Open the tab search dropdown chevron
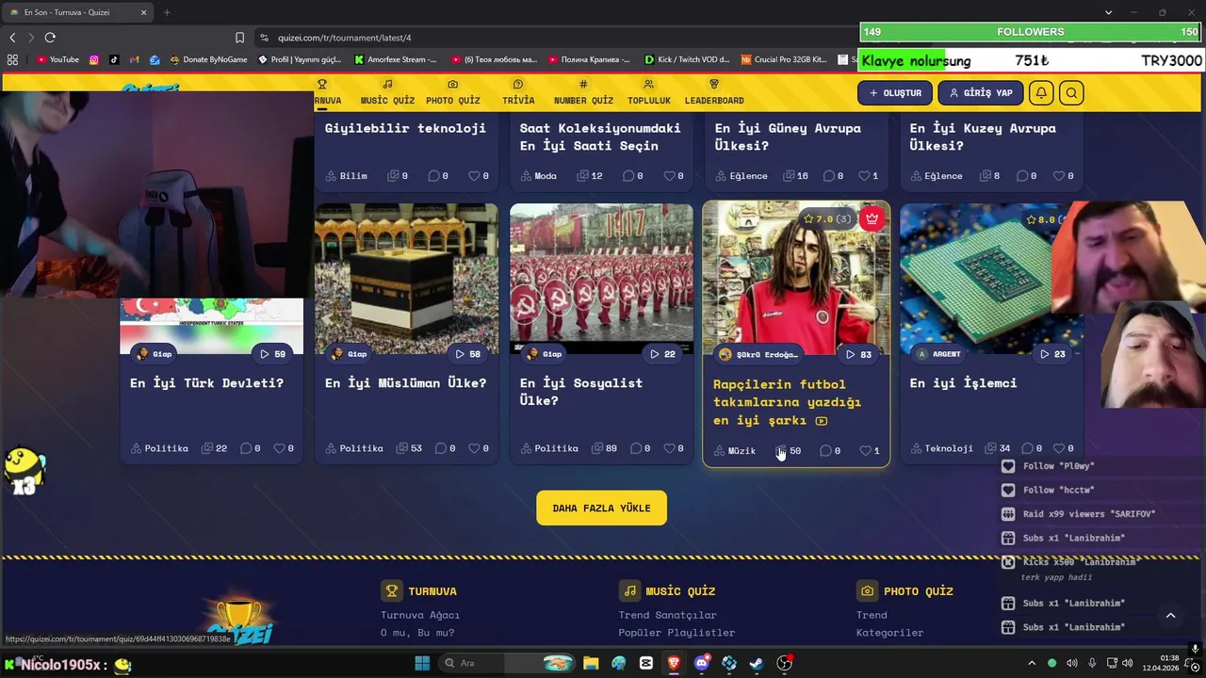The height and width of the screenshot is (678, 1206). (x=1108, y=12)
